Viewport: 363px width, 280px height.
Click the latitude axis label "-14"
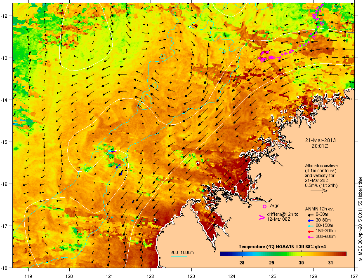(4, 100)
